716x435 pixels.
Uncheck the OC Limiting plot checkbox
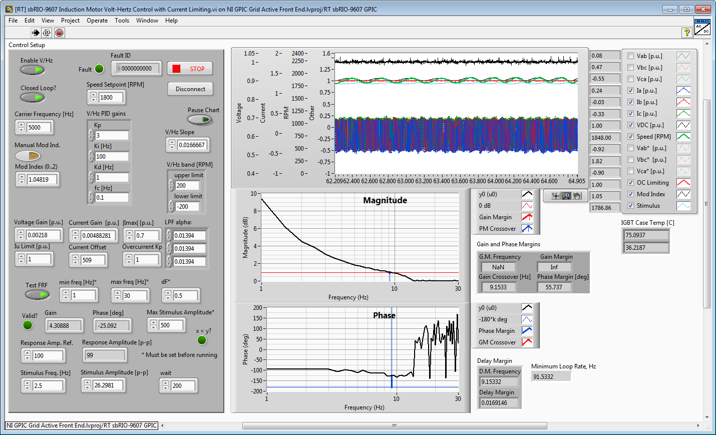tap(631, 183)
